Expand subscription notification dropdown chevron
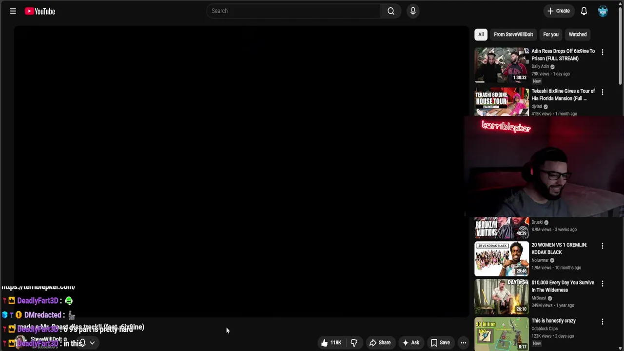 point(92,343)
